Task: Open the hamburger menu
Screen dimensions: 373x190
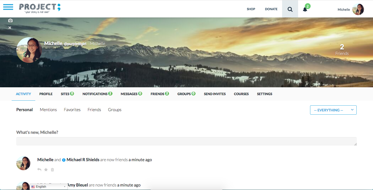Action: (8, 7)
